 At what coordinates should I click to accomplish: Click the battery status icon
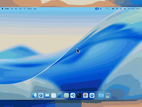click(x=113, y=9)
